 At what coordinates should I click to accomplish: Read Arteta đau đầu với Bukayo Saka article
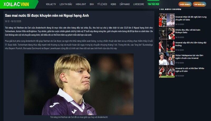188,31
